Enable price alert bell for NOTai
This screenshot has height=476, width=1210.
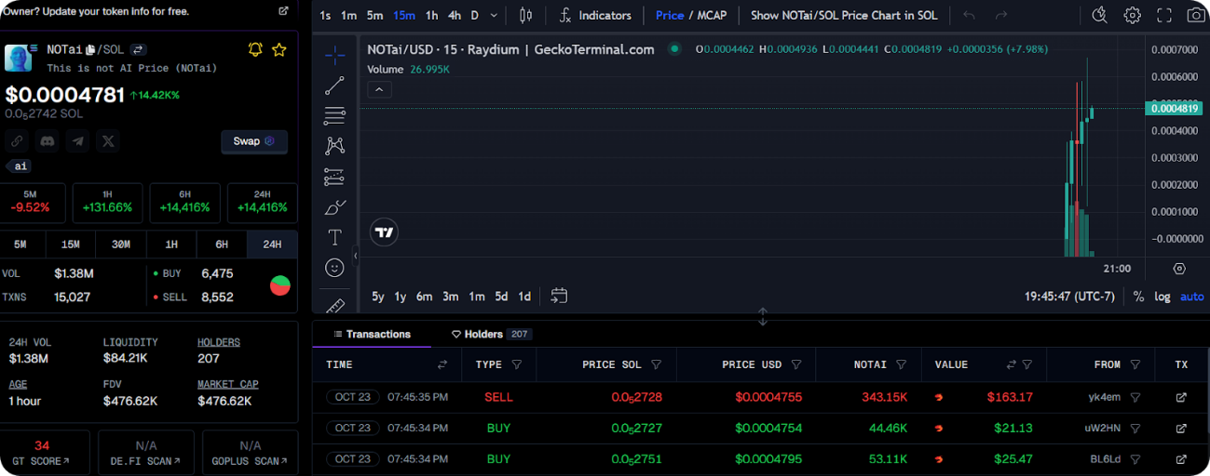(x=255, y=49)
